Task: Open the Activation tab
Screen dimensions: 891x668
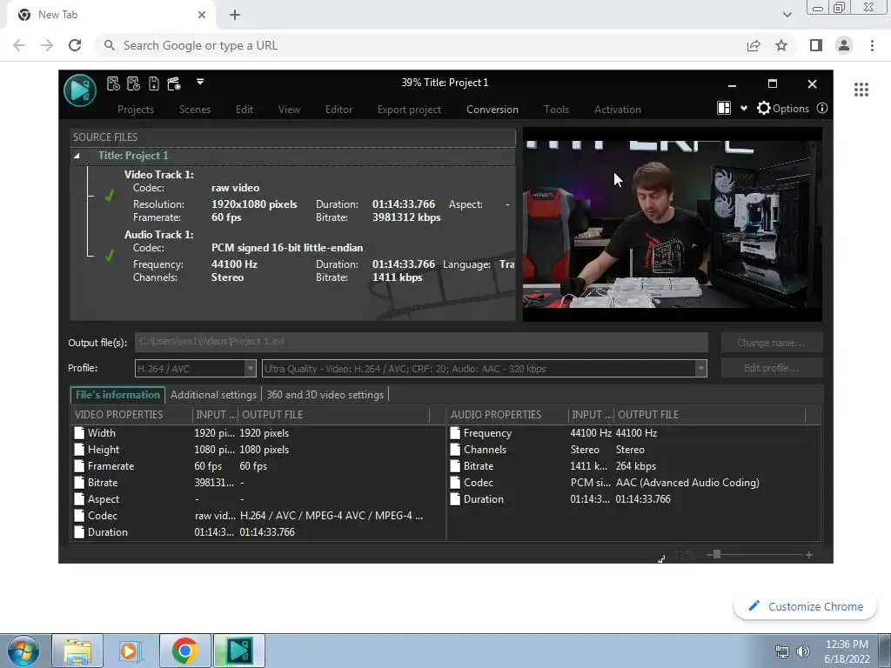Action: [x=618, y=110]
